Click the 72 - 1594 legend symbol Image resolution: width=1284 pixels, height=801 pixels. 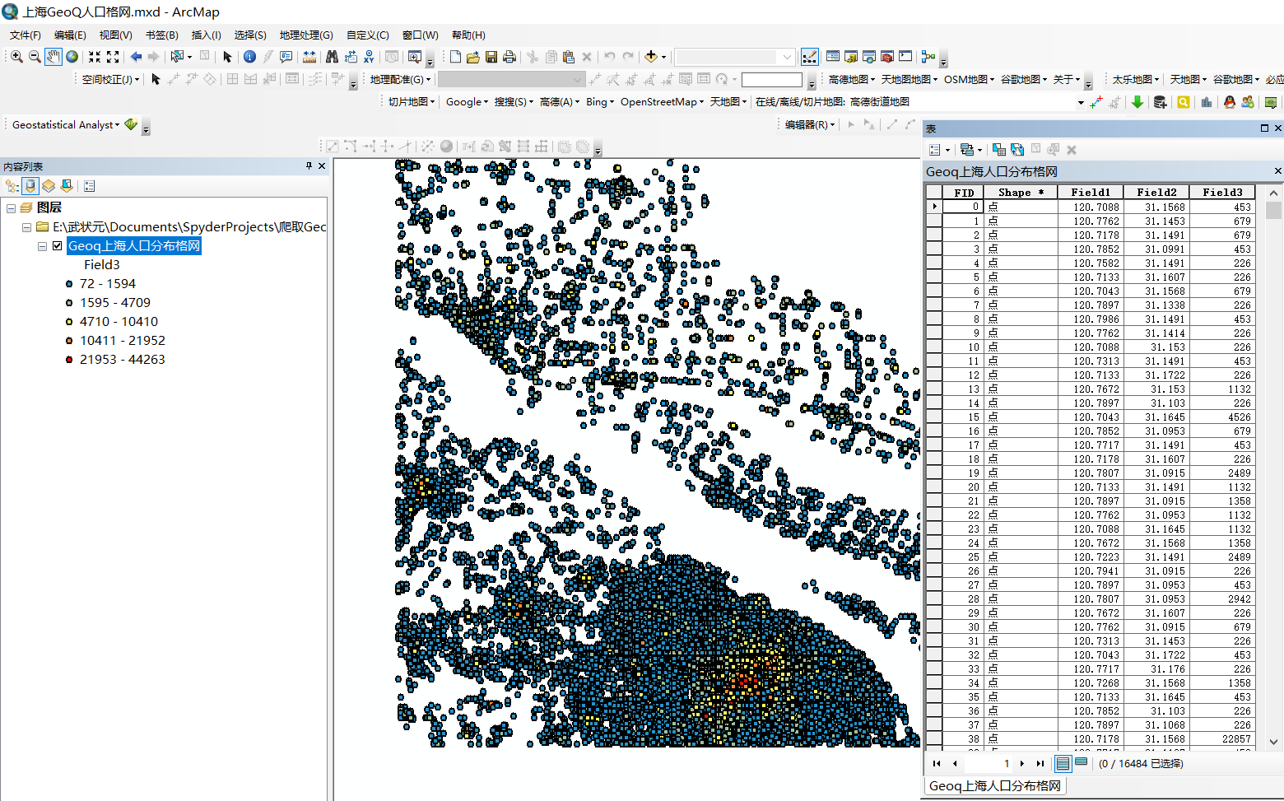69,283
